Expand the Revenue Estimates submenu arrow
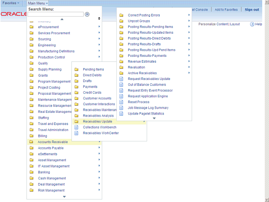 pyautogui.click(x=189, y=61)
